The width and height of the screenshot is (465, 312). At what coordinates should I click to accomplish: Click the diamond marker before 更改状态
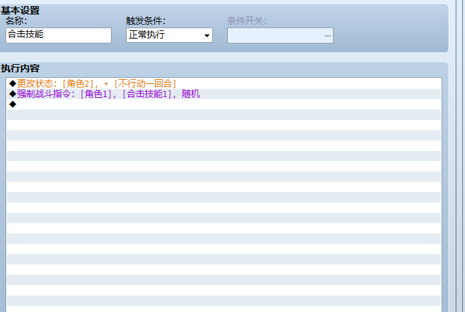point(13,83)
